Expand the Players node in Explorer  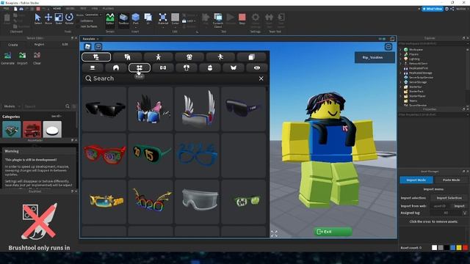(401, 54)
